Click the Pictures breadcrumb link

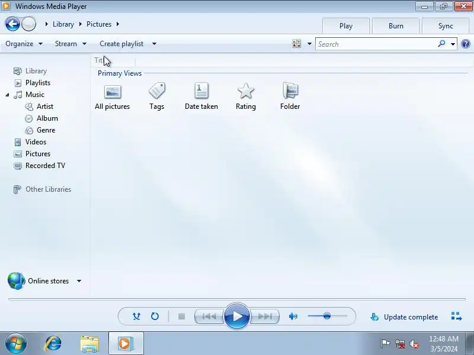pyautogui.click(x=99, y=24)
